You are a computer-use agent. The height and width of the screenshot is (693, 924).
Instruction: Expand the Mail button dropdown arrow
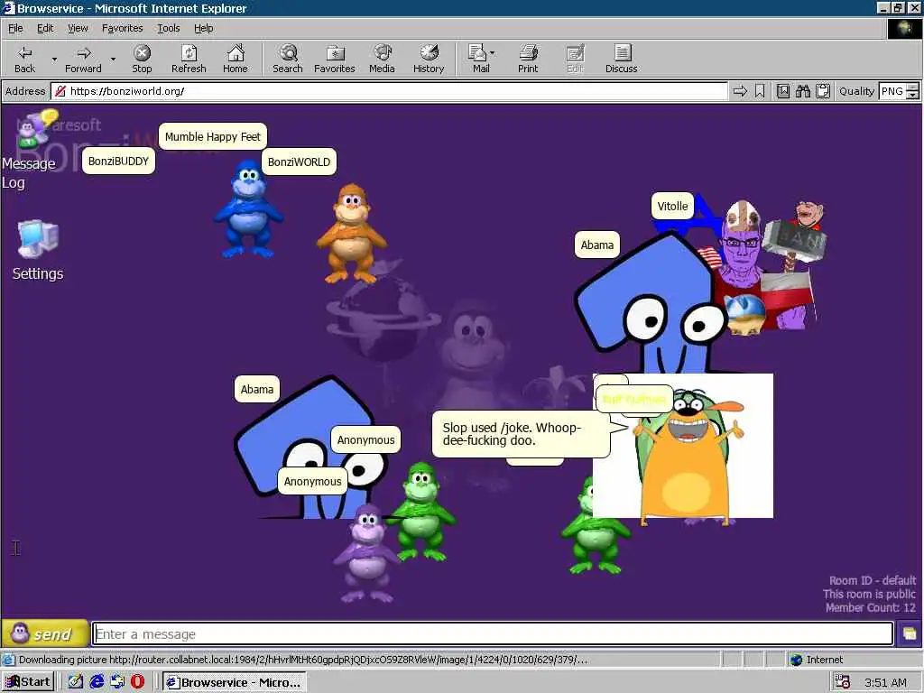(492, 53)
